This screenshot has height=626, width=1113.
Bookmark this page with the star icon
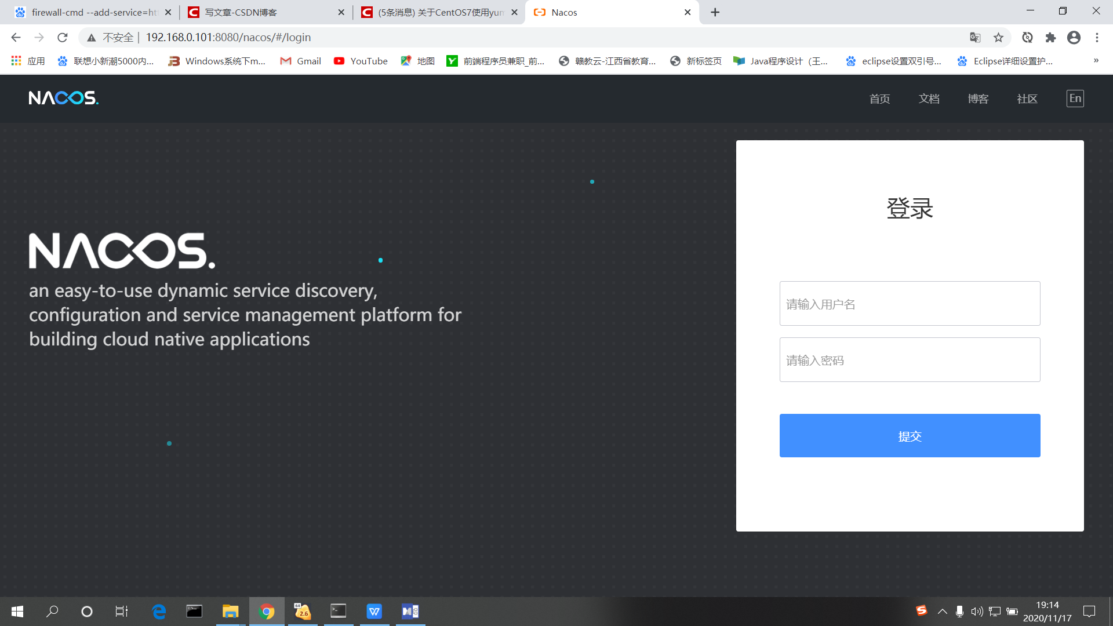pyautogui.click(x=998, y=38)
